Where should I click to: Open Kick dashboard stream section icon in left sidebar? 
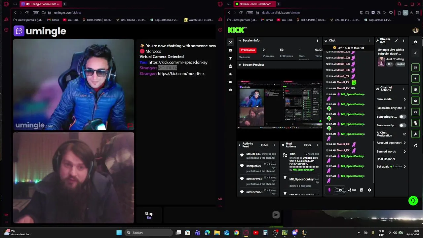tap(230, 42)
